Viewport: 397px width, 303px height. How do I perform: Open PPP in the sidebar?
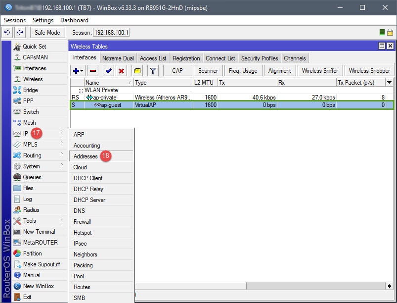pos(40,101)
